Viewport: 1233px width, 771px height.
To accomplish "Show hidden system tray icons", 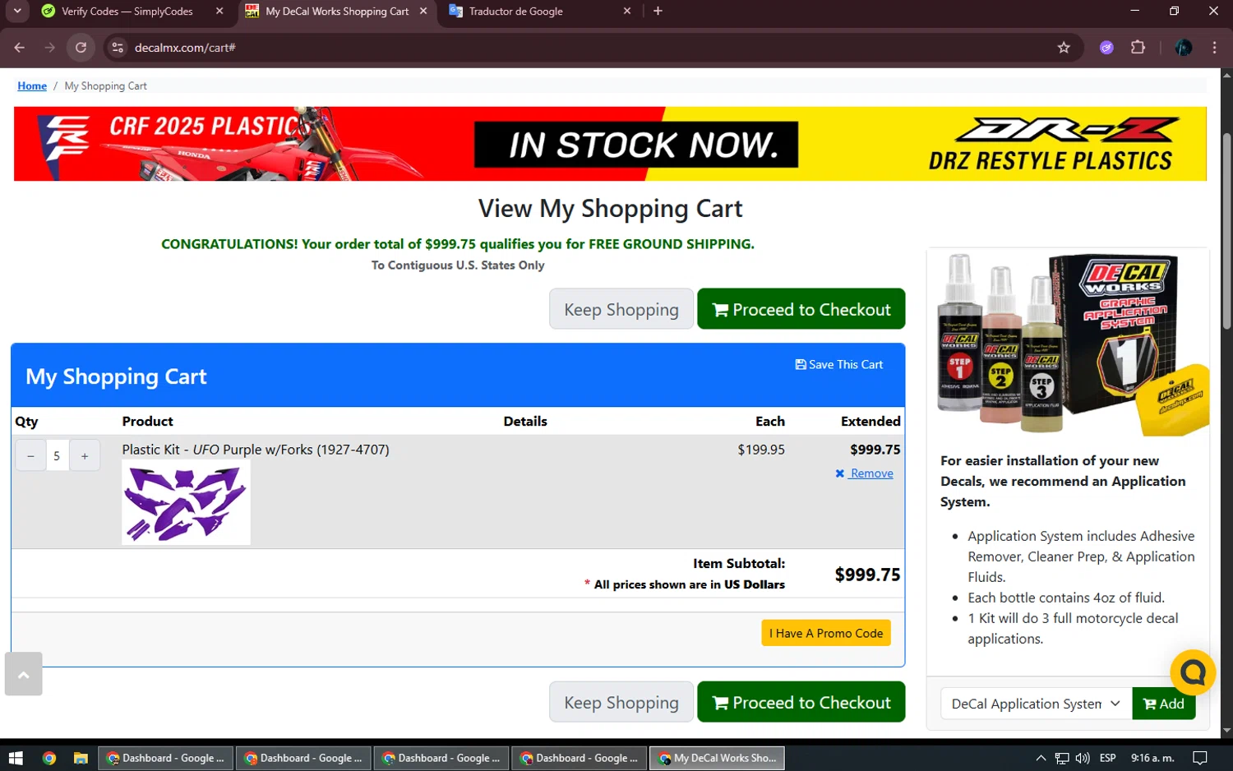I will click(x=1041, y=758).
